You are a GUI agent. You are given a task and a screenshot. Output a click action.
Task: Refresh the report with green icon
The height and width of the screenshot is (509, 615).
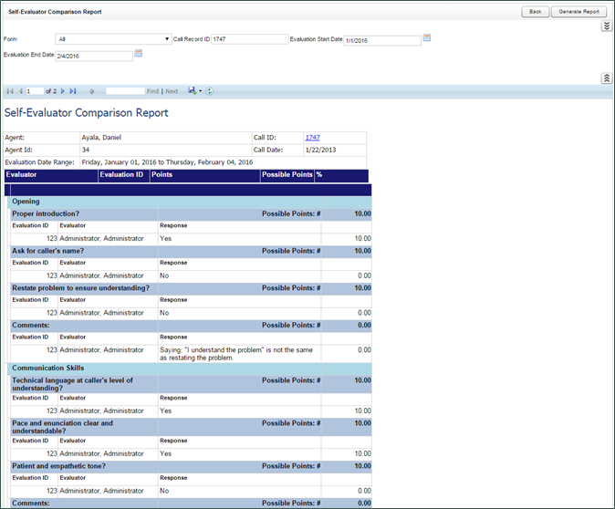tap(210, 91)
